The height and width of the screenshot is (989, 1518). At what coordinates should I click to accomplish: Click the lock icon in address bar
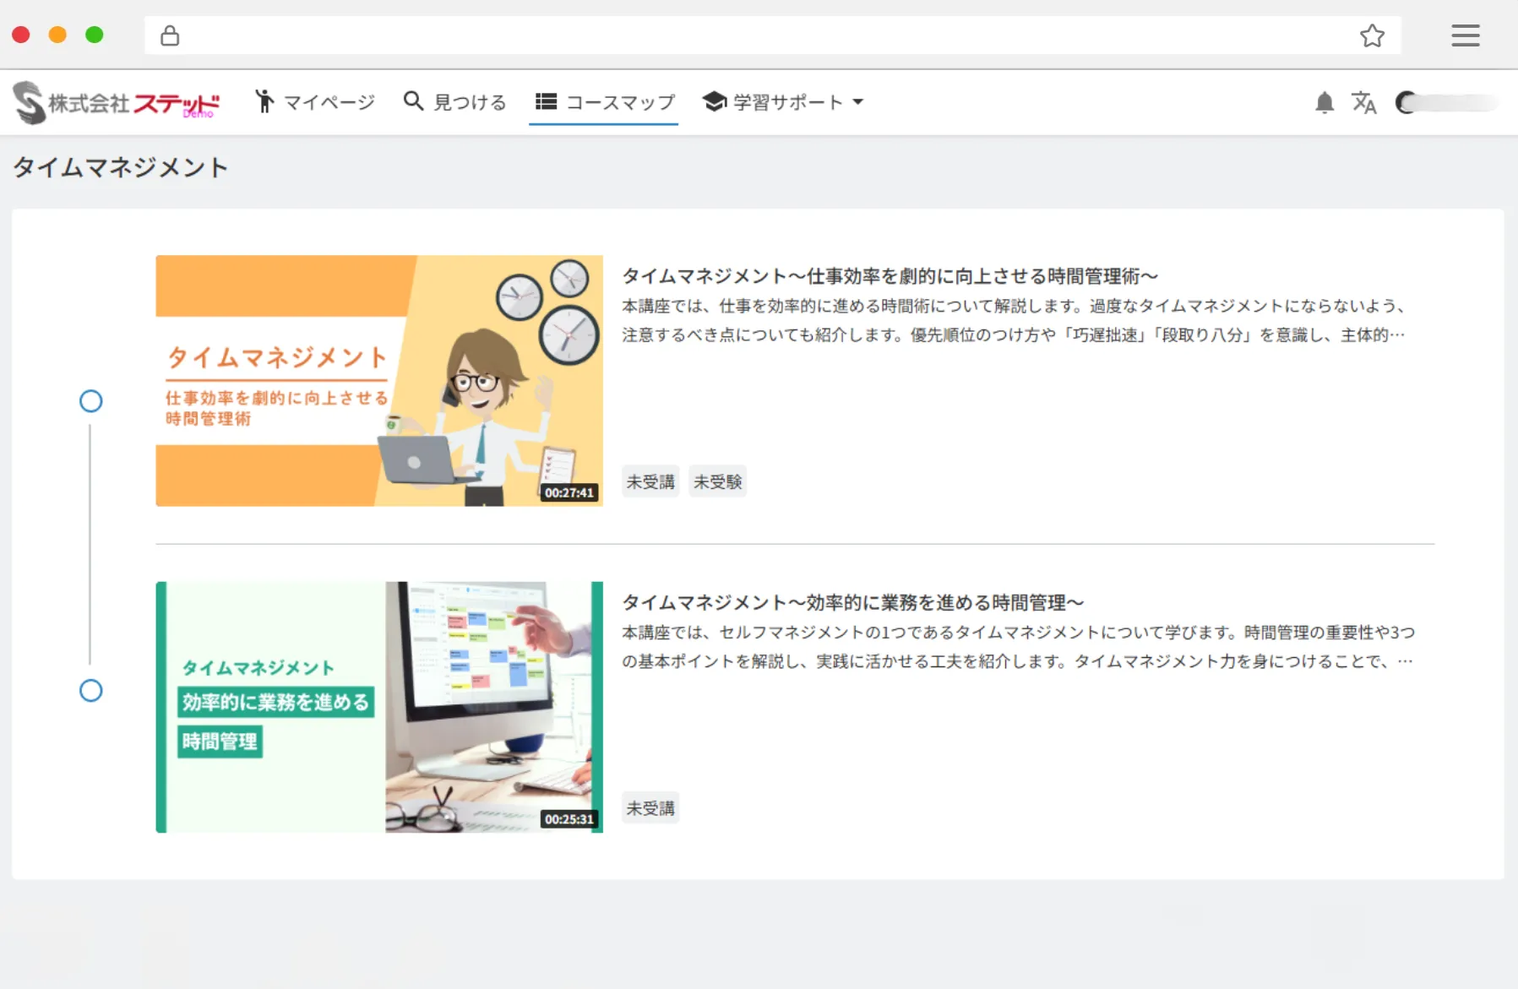[x=170, y=35]
